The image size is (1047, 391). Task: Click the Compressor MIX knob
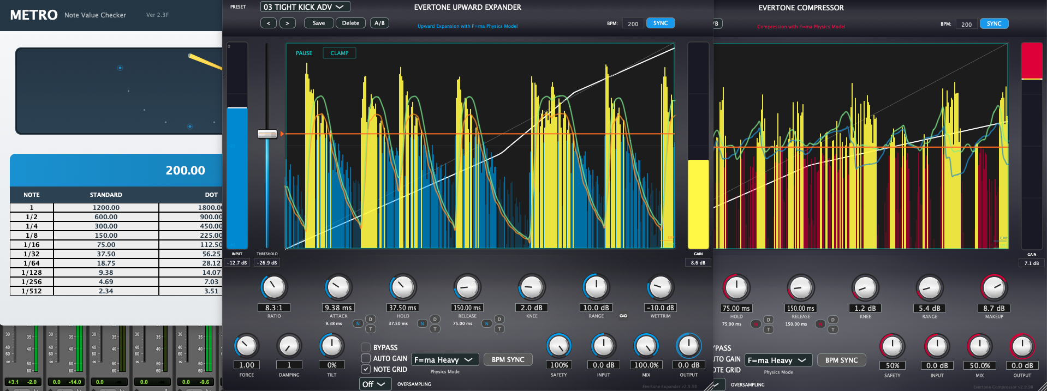pyautogui.click(x=980, y=346)
